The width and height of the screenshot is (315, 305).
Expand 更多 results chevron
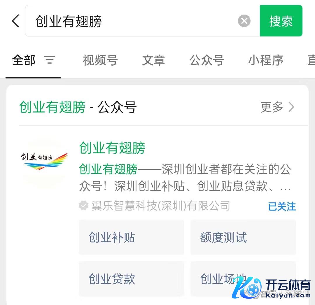click(277, 107)
